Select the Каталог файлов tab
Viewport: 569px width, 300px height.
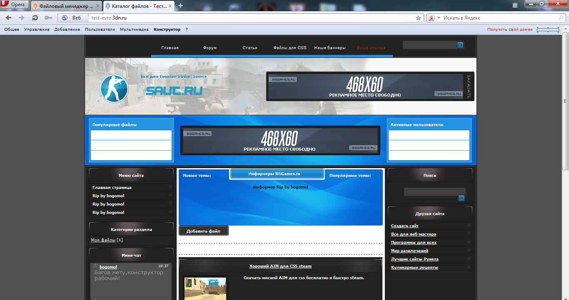tap(139, 6)
